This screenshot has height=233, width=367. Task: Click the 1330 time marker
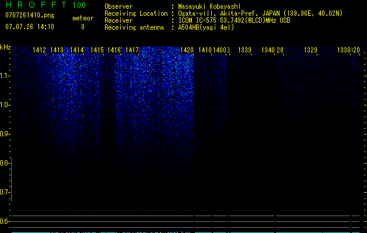(x=344, y=50)
